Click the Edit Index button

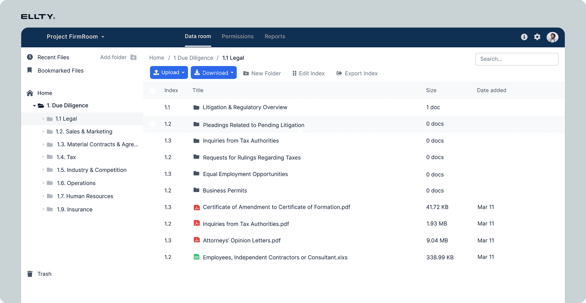(x=308, y=73)
